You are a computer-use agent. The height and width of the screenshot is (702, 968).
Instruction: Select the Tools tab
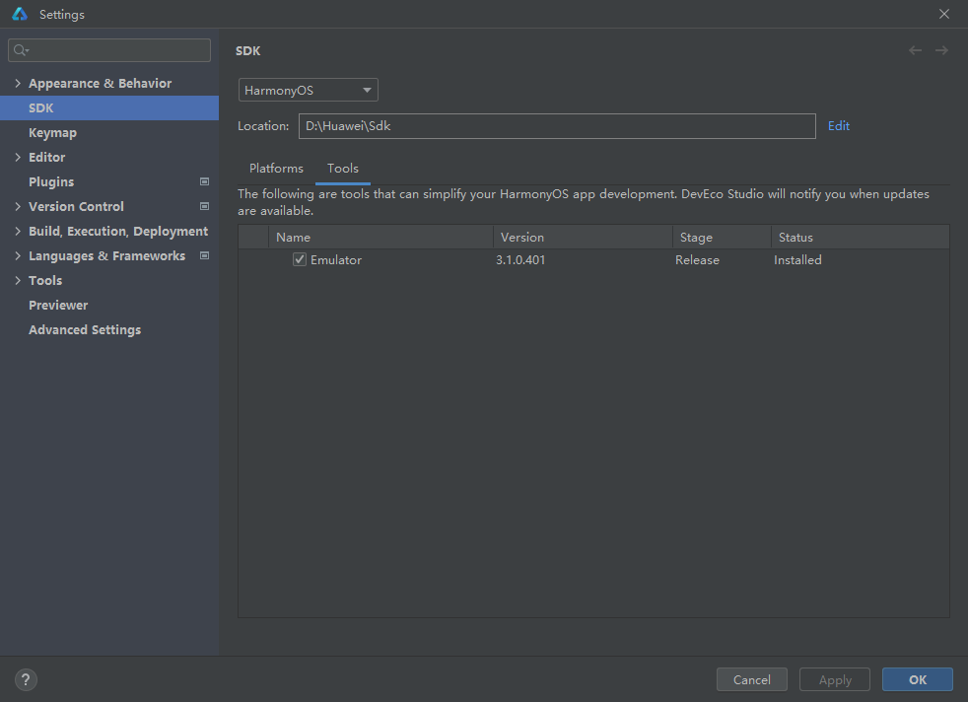click(343, 168)
